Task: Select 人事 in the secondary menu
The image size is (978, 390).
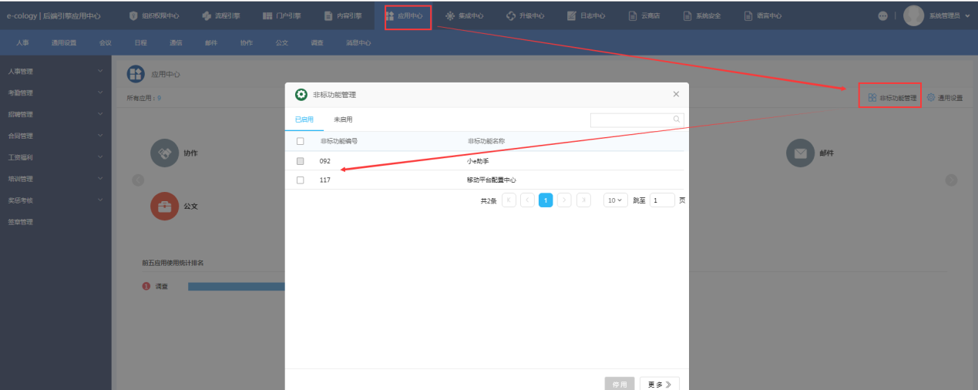Action: click(22, 43)
